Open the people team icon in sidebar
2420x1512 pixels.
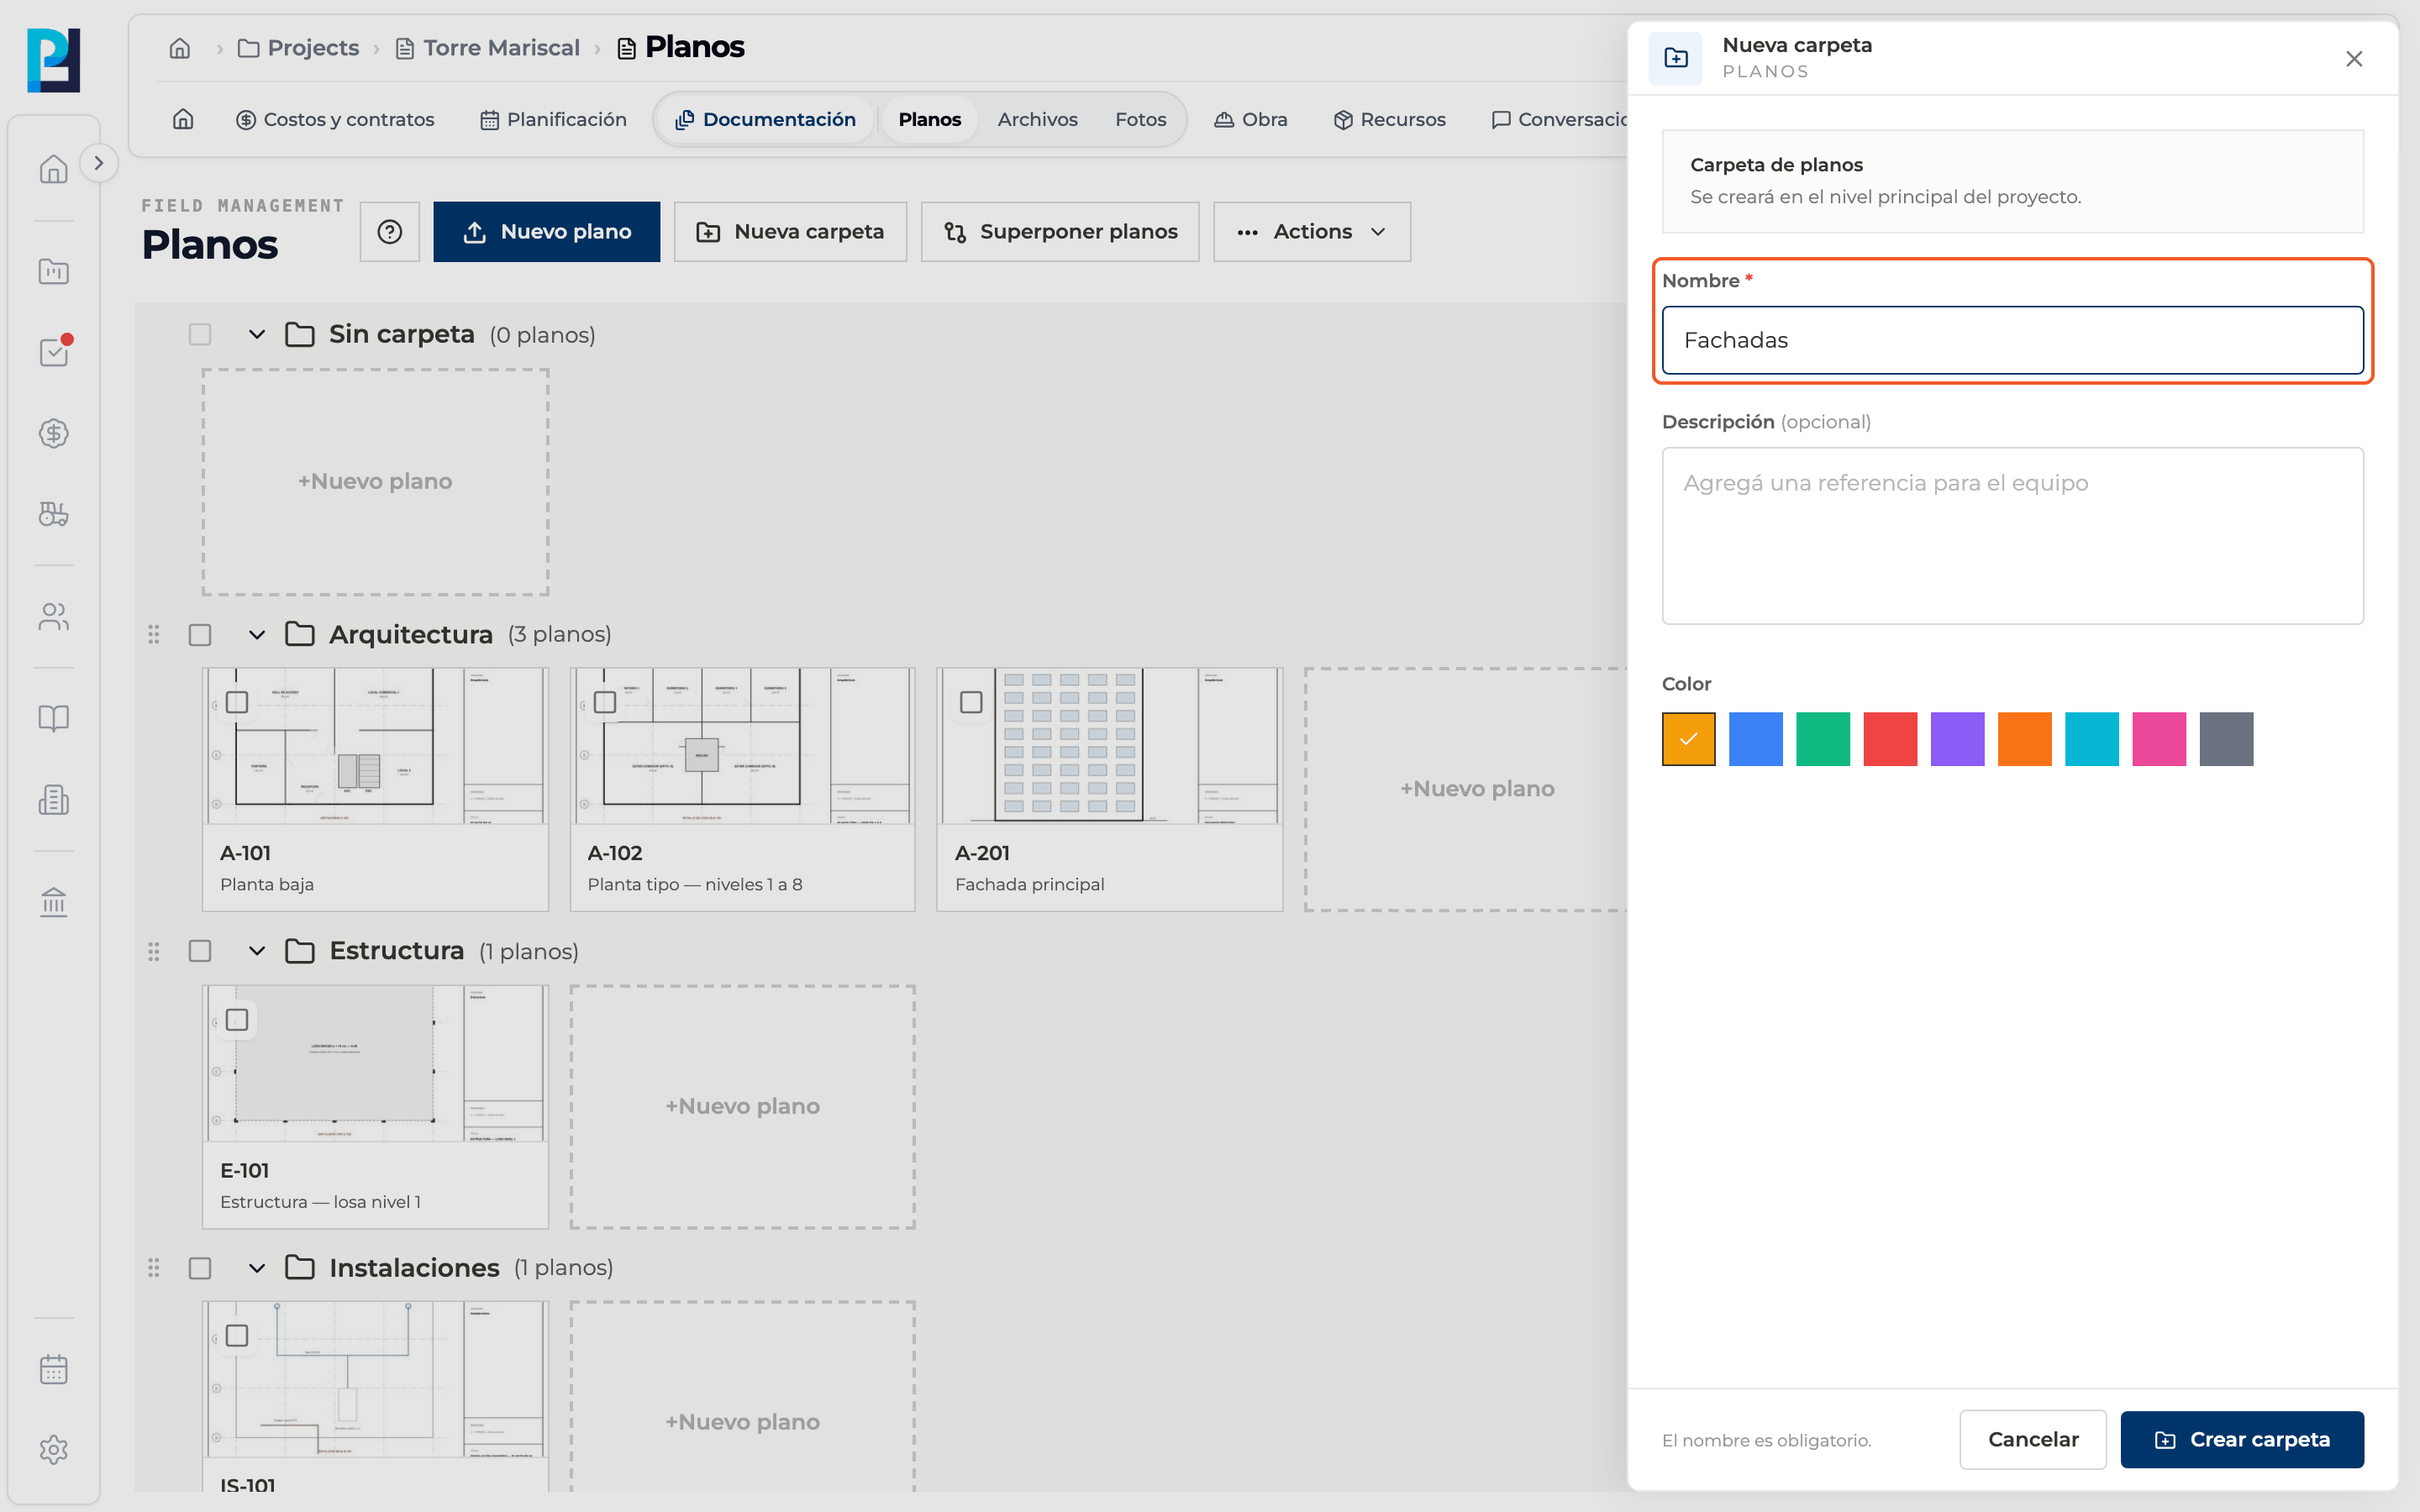point(54,617)
